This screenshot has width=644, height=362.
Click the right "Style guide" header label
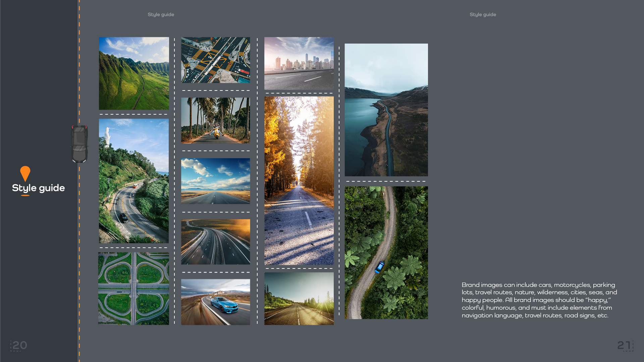click(483, 14)
